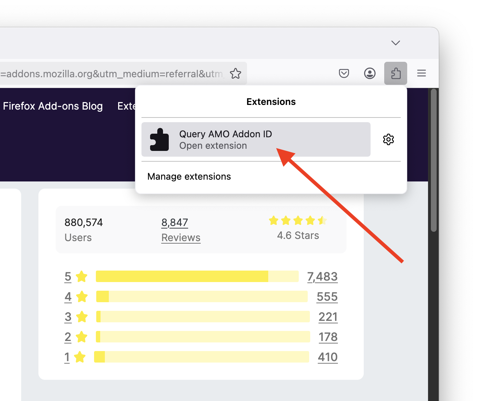Filter by 2 star rating label
The width and height of the screenshot is (479, 401).
[68, 337]
